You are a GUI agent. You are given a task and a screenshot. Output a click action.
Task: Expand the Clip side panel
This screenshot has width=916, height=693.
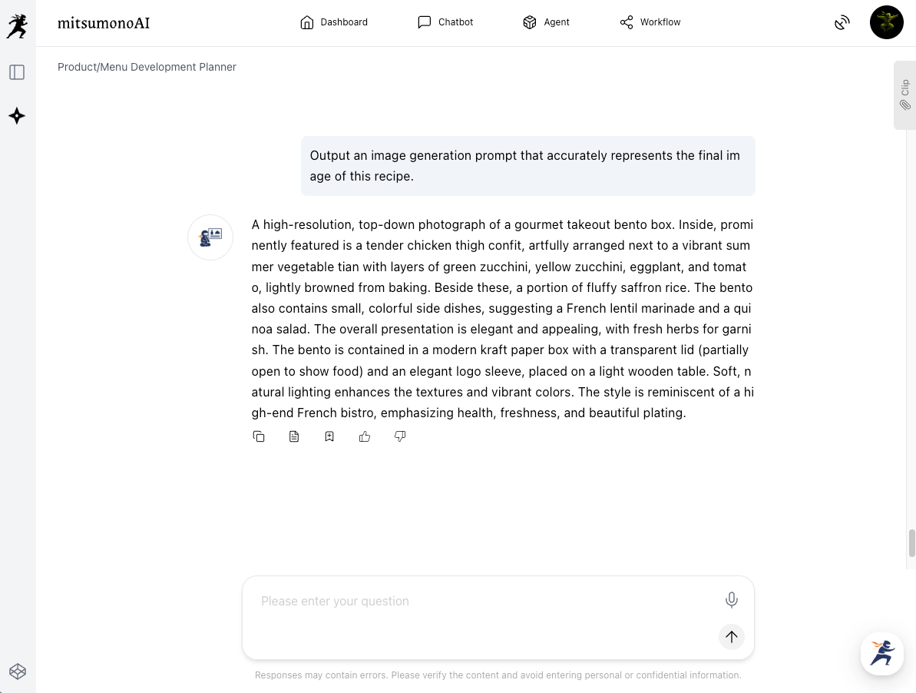[905, 94]
